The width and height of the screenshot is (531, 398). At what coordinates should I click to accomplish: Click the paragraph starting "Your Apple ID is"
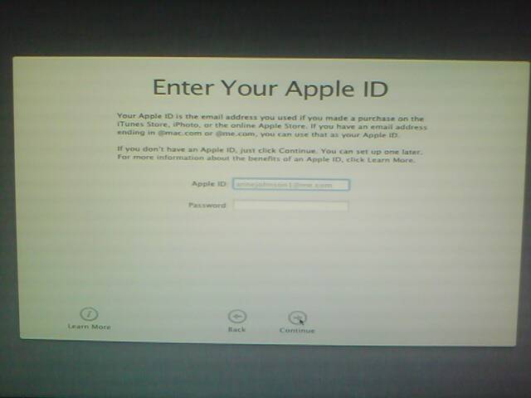pyautogui.click(x=271, y=127)
